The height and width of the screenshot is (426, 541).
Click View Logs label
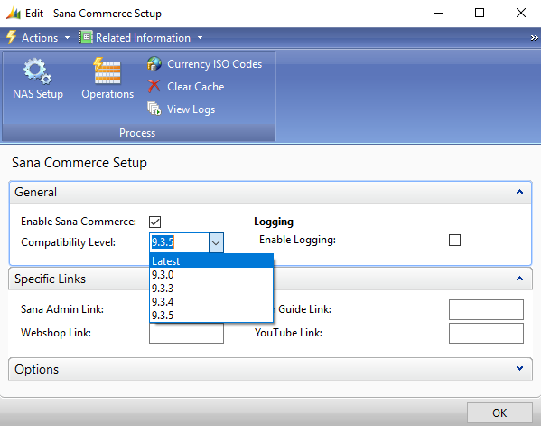pos(191,109)
